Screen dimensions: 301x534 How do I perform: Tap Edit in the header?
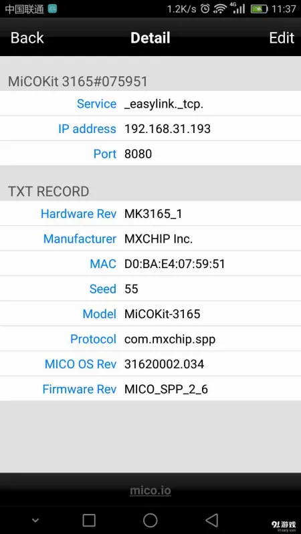[x=282, y=38]
